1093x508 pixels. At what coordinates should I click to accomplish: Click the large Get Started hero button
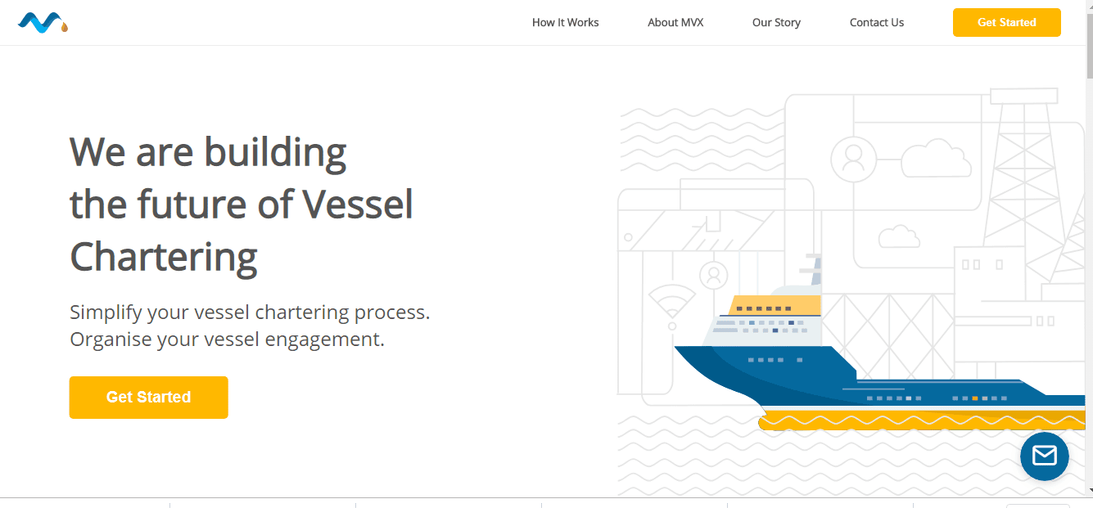pos(148,398)
